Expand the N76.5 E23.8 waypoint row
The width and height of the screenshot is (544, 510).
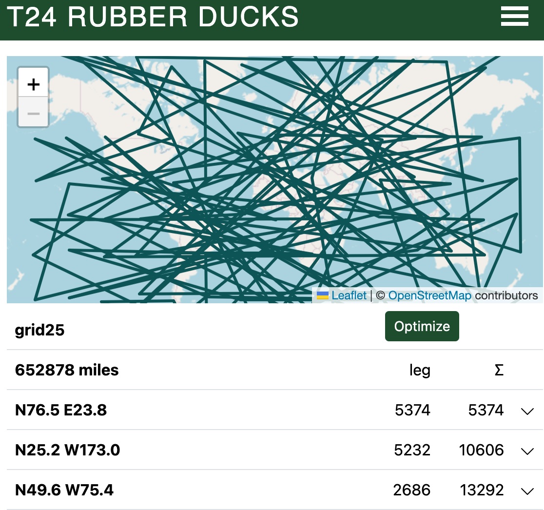527,411
